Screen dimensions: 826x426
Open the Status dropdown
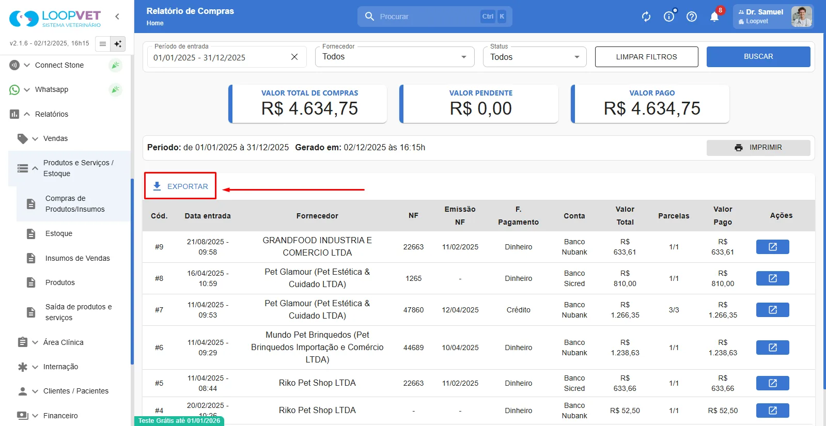pos(535,57)
